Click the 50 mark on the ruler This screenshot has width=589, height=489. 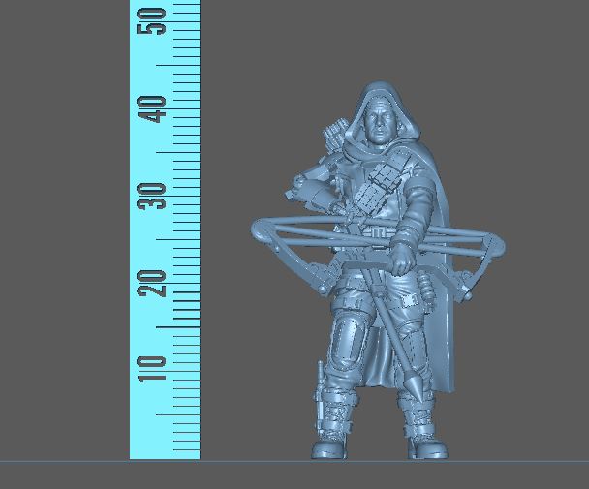point(153,21)
